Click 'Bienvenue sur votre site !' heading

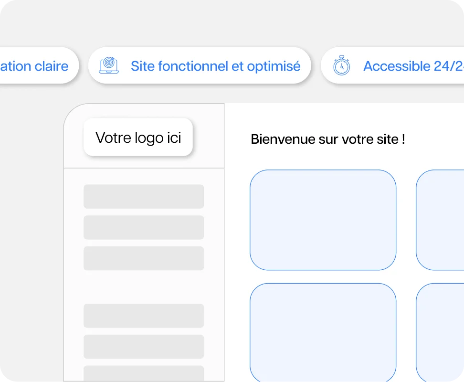tap(328, 139)
